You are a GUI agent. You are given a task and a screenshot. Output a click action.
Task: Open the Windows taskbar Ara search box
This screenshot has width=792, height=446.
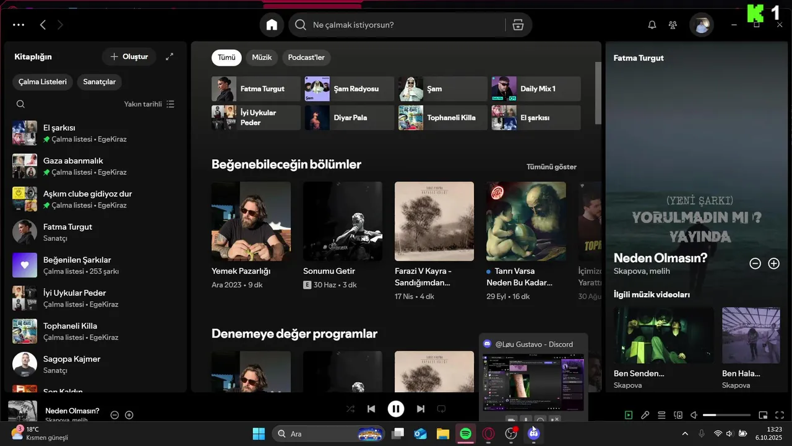(x=330, y=434)
